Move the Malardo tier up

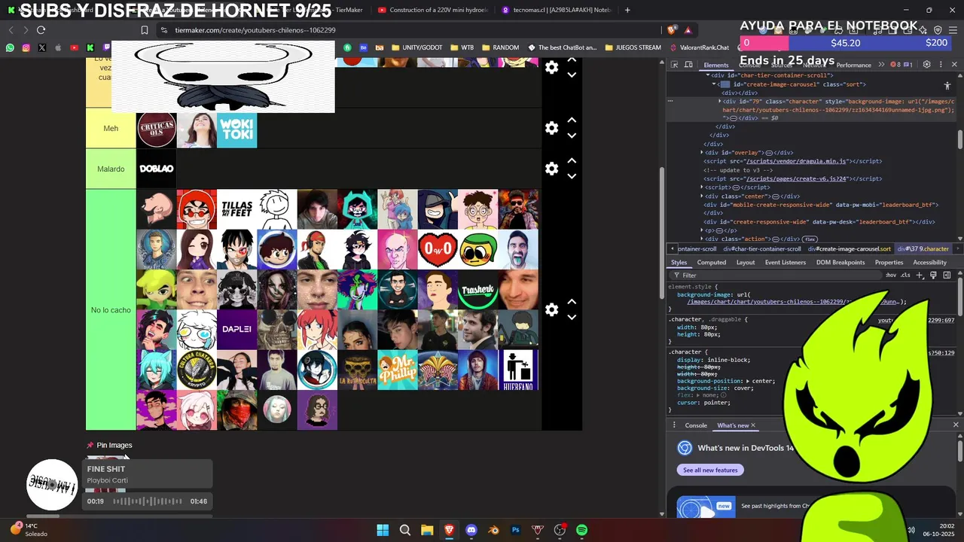point(572,160)
